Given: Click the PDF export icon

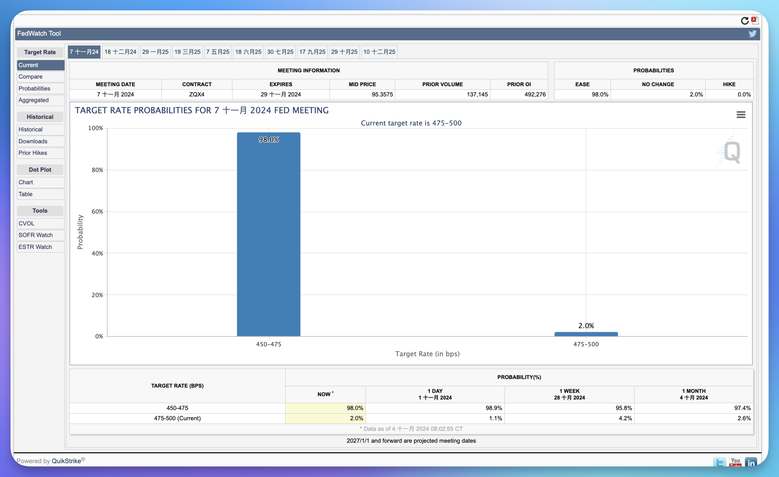Looking at the screenshot, I should tap(755, 20).
